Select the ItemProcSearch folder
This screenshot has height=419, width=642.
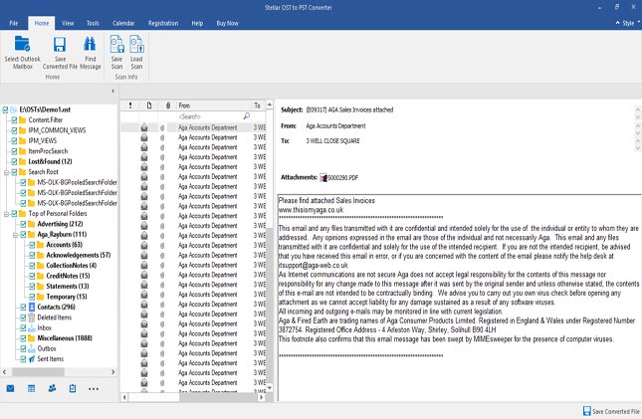coord(48,151)
